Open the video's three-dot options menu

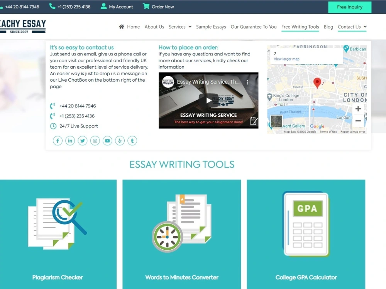pyautogui.click(x=247, y=82)
